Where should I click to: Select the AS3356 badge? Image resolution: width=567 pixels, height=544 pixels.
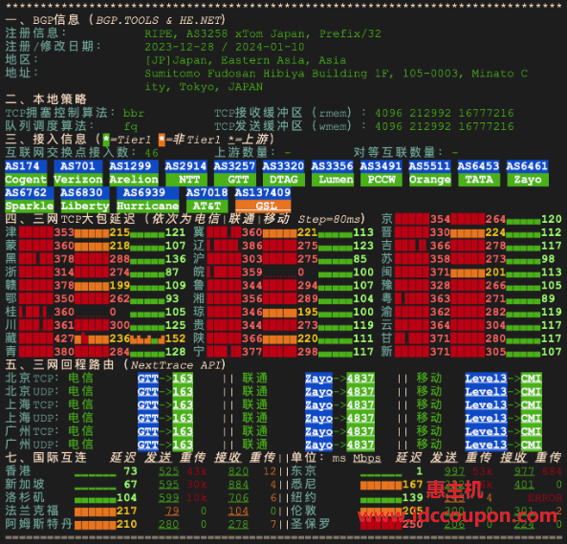(x=332, y=166)
